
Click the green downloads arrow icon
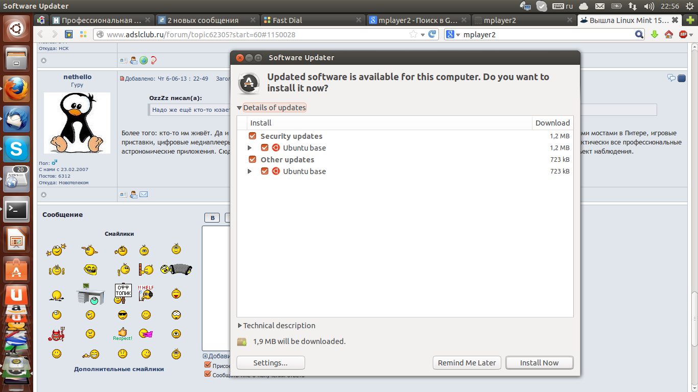coord(655,35)
